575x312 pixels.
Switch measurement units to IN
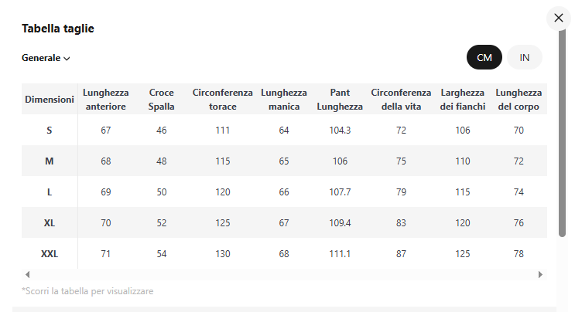pos(524,57)
